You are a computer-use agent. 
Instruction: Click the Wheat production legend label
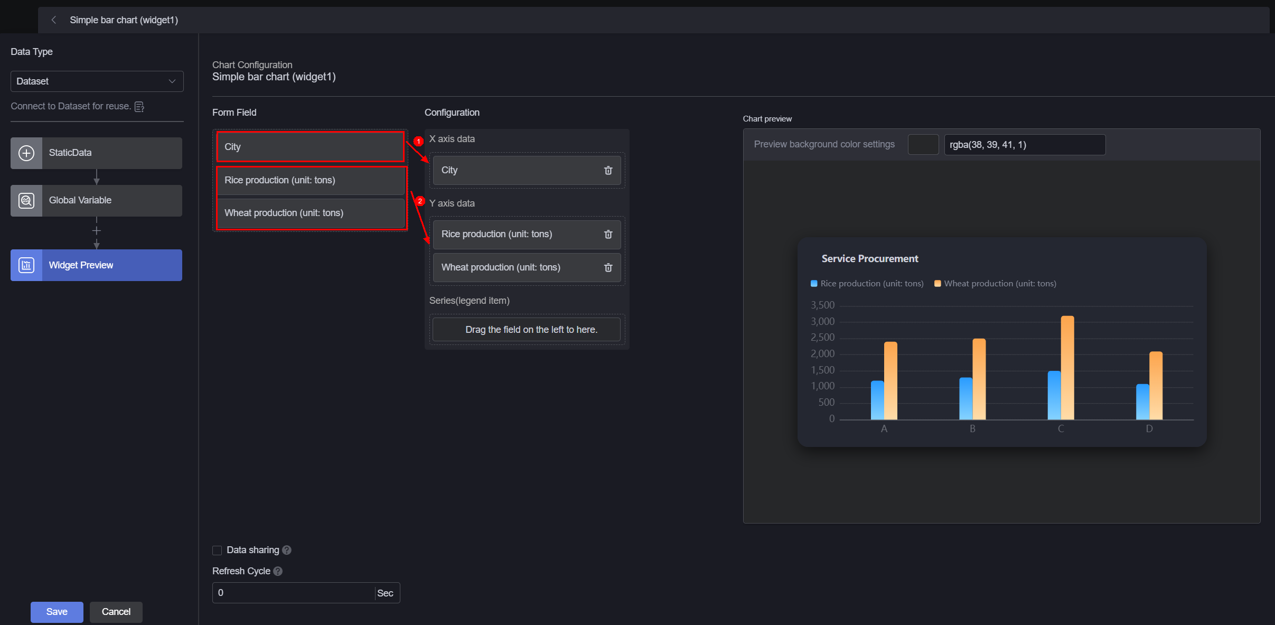click(x=1000, y=284)
